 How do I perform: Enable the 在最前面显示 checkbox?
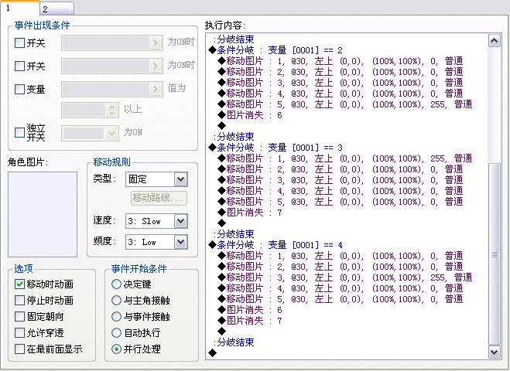[x=19, y=349]
